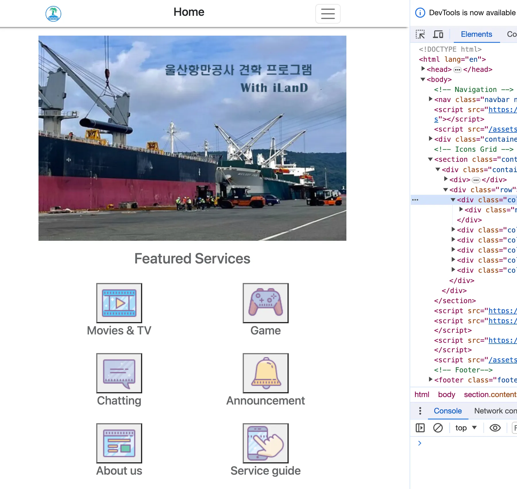The height and width of the screenshot is (489, 517).
Task: Click the About us label
Action: [x=119, y=471]
